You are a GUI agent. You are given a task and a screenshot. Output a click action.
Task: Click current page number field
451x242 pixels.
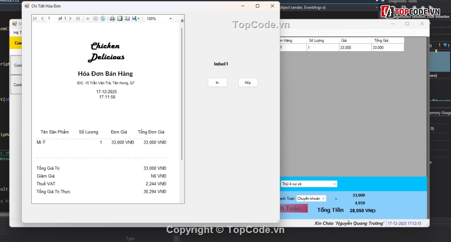[x=51, y=18]
